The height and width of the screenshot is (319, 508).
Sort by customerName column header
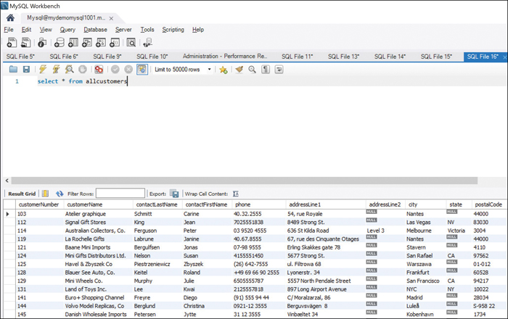pos(85,204)
